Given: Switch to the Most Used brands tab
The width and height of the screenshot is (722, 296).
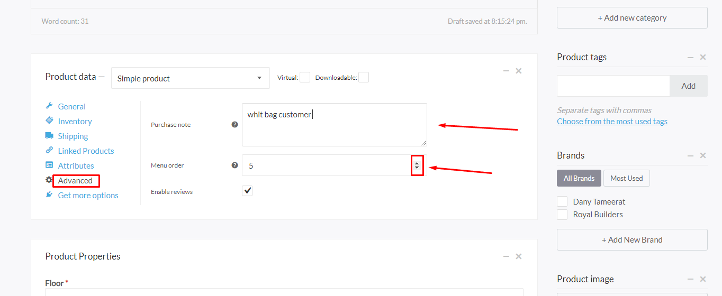Looking at the screenshot, I should point(626,178).
